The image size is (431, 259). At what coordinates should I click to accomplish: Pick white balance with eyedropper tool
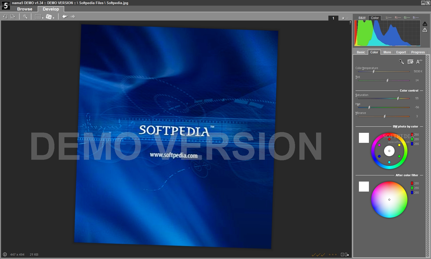click(401, 62)
